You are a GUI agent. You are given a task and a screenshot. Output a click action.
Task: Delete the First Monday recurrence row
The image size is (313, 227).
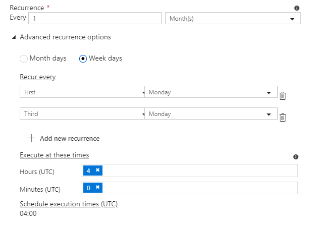coord(283,96)
